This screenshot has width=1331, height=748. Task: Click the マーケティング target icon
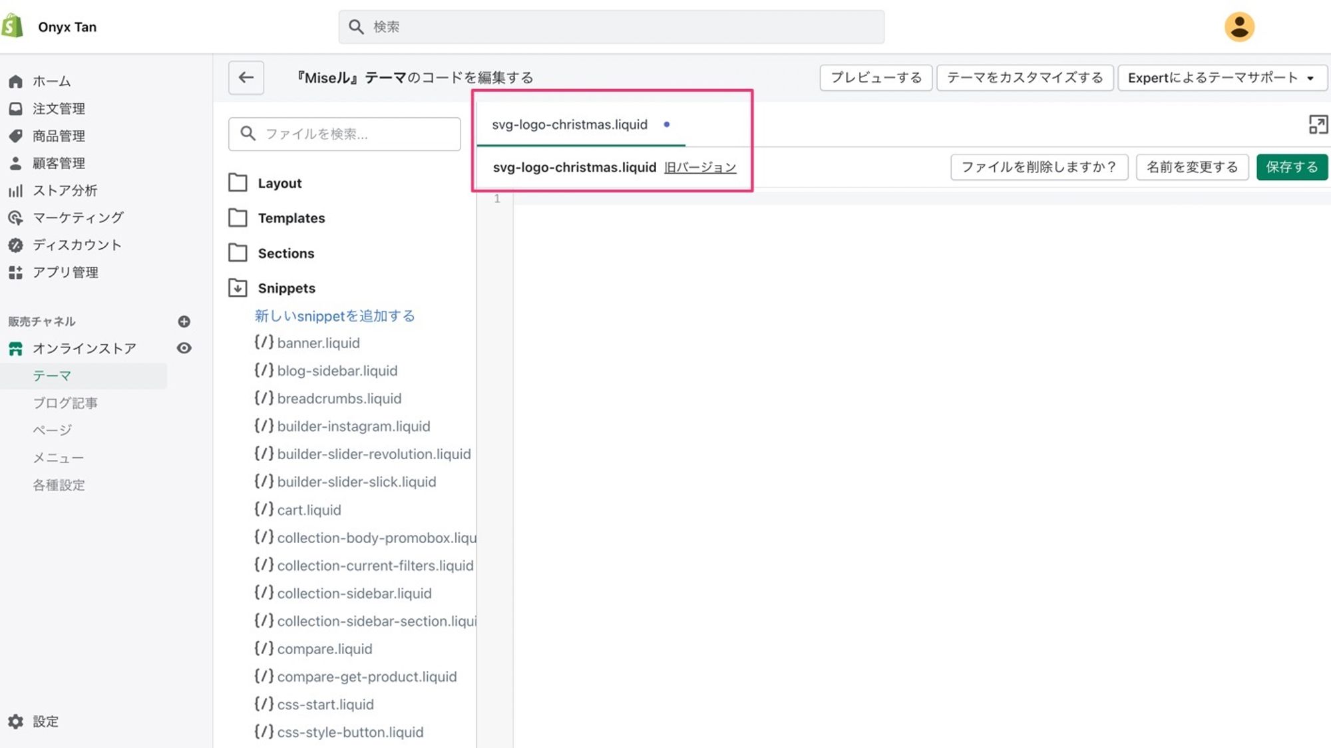[x=15, y=218]
